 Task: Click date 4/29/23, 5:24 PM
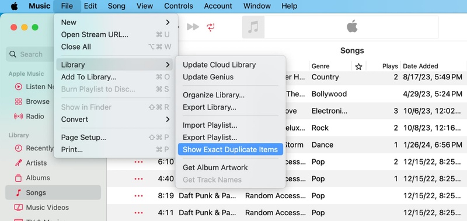point(433,94)
